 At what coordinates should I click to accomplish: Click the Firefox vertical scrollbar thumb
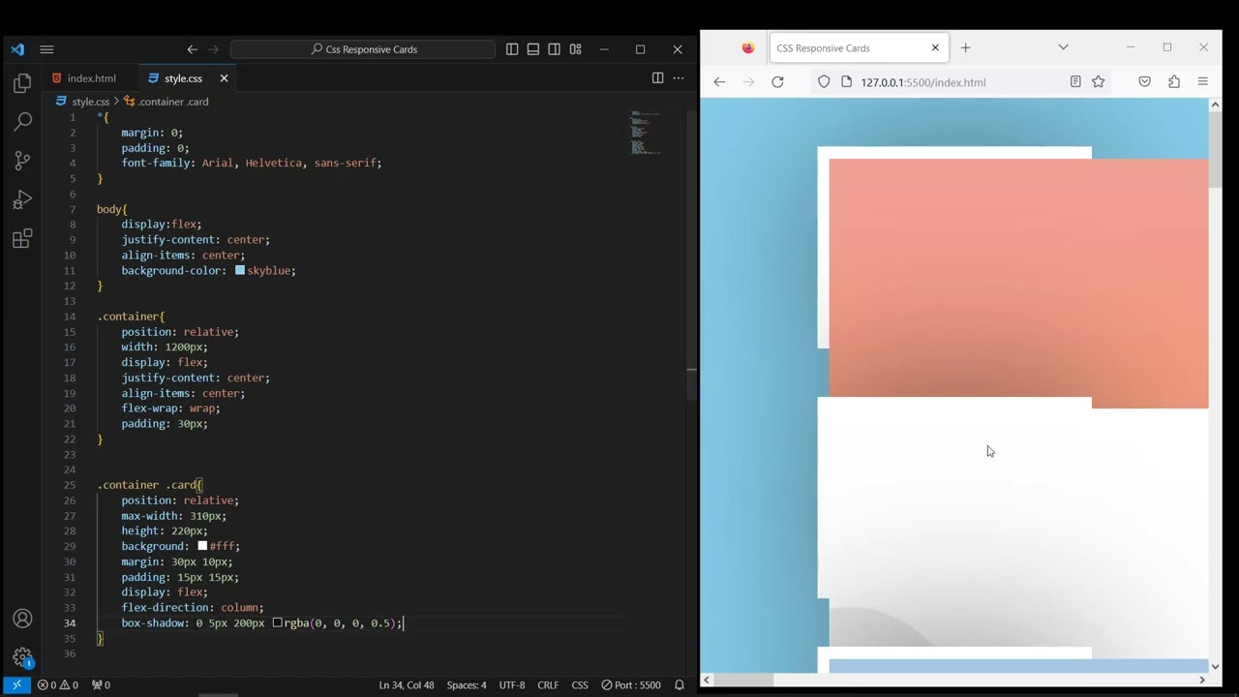point(1215,150)
